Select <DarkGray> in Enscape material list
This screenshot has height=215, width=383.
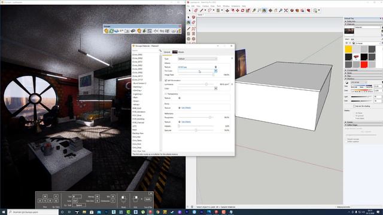coord(137,87)
